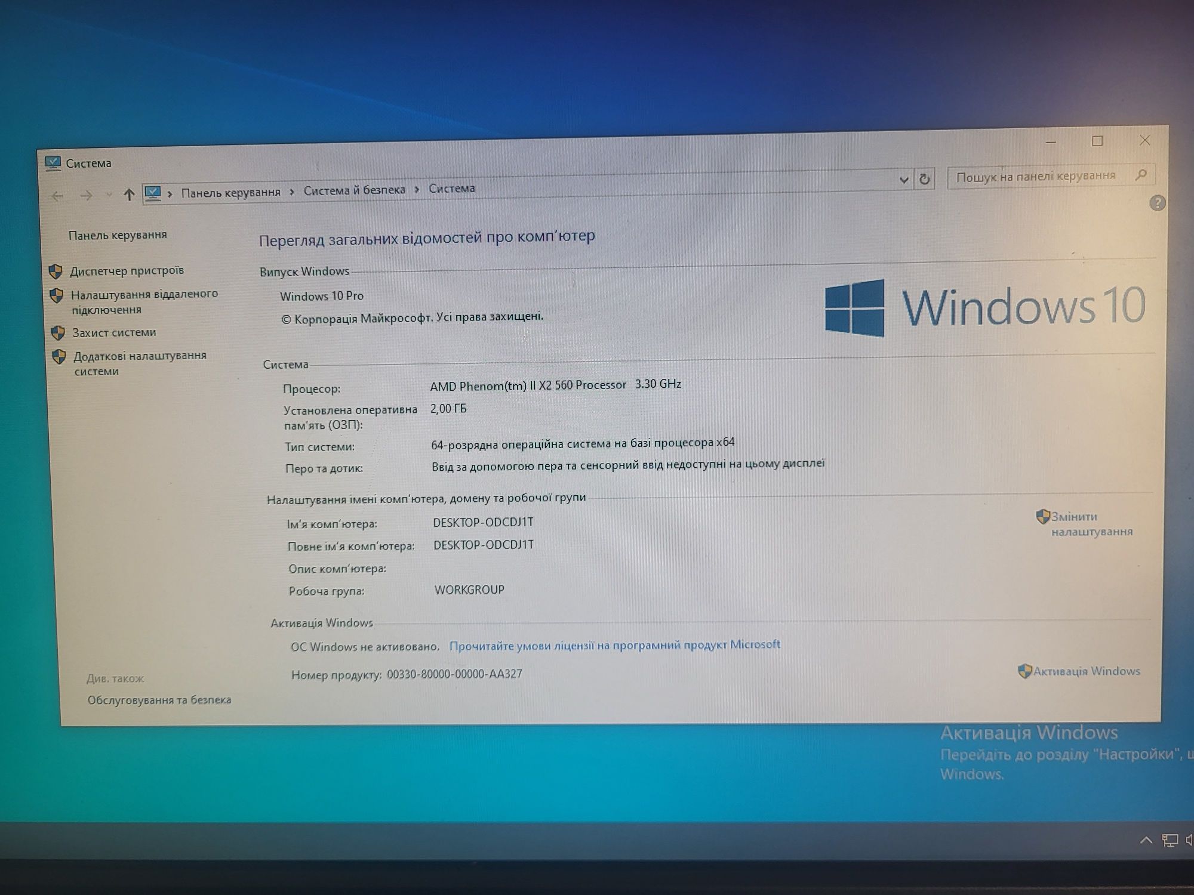This screenshot has height=895, width=1194.
Task: Go up one level with the up arrow
Action: pos(129,195)
